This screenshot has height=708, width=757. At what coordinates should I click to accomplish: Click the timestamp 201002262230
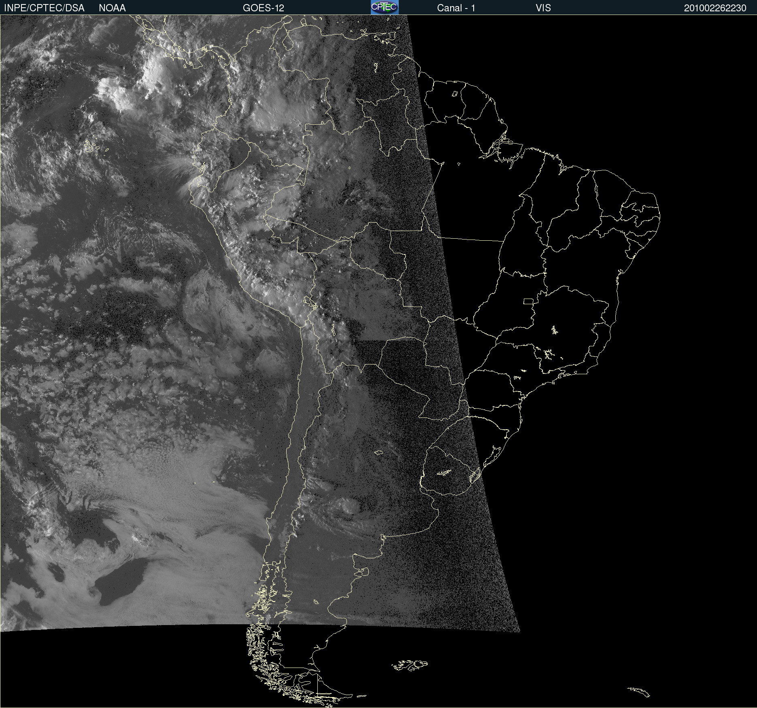click(x=715, y=8)
